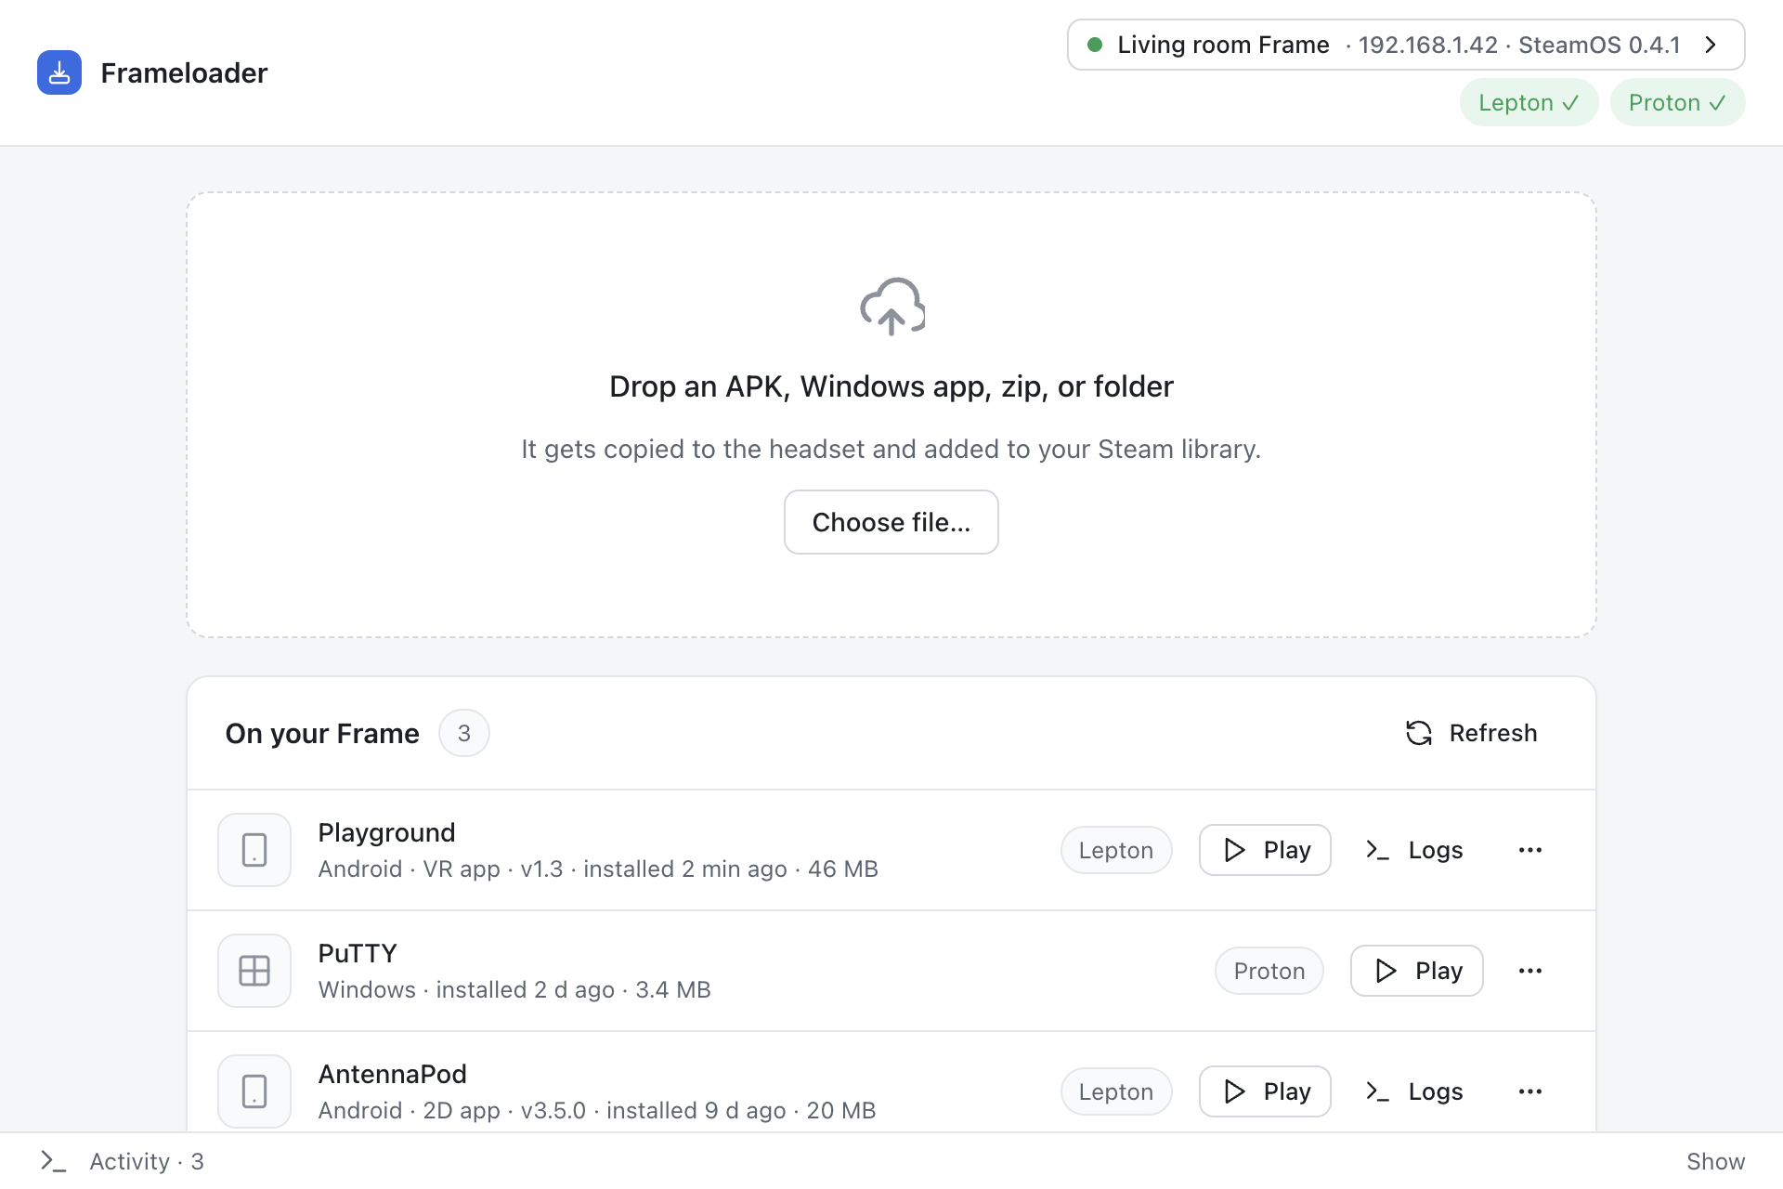Open the more options menu for Playground
The image size is (1783, 1189).
click(1530, 850)
